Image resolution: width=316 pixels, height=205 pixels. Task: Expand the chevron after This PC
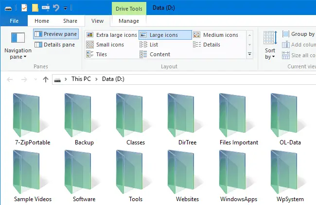pos(96,79)
